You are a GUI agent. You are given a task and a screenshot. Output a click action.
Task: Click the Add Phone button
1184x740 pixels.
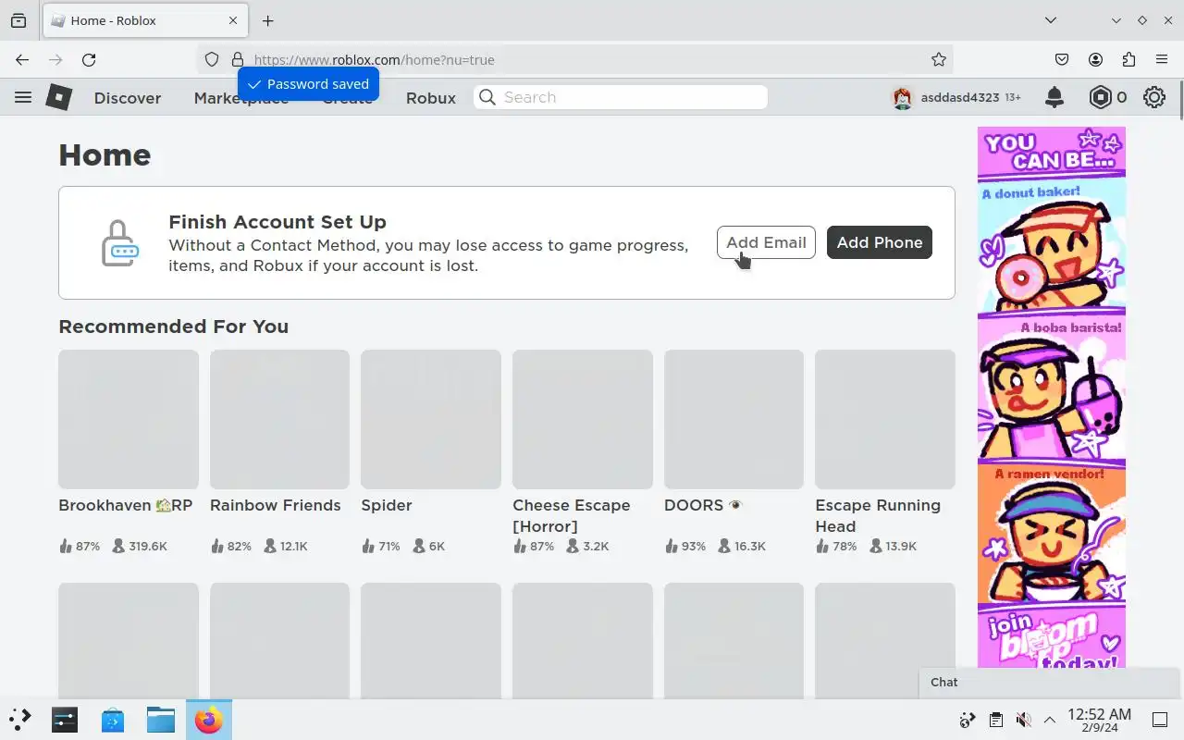tap(880, 242)
